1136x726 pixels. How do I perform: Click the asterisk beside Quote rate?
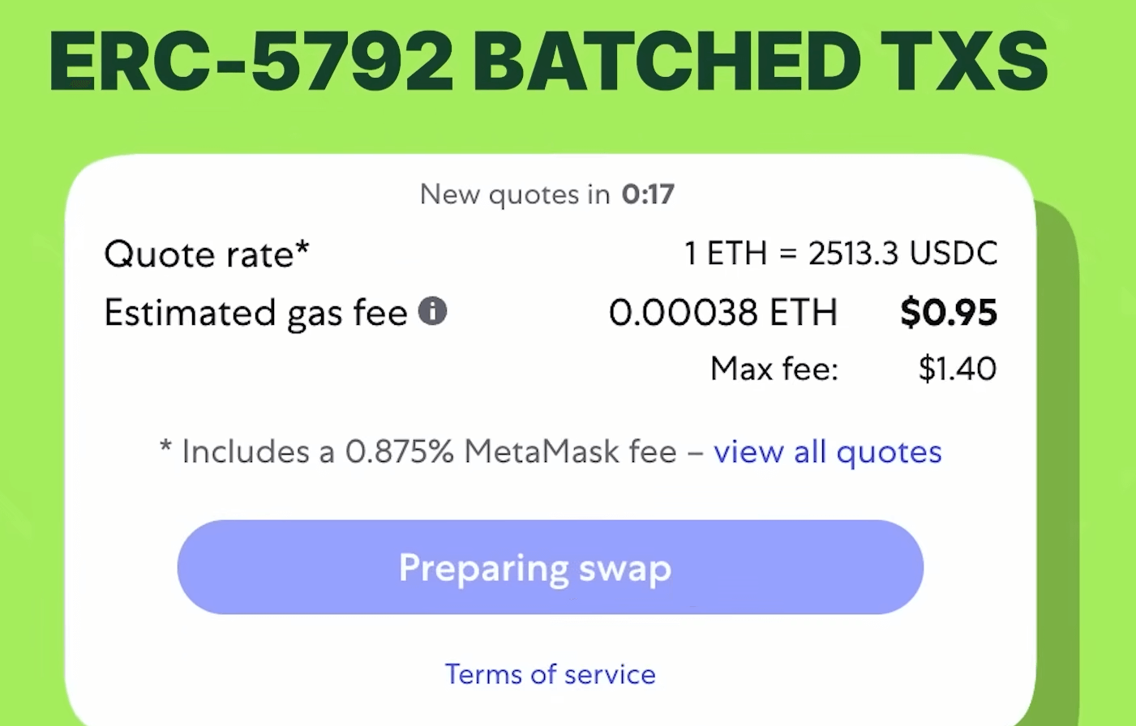(x=302, y=247)
